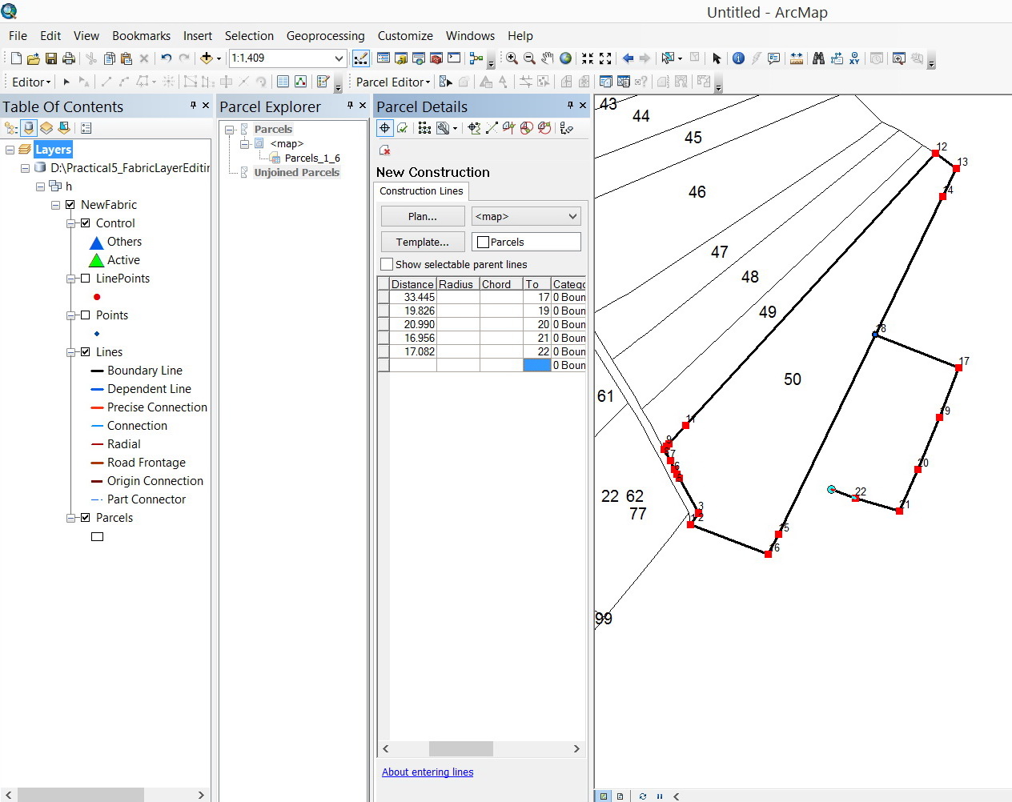The image size is (1012, 802).
Task: Select the Construction Lines tab
Action: pyautogui.click(x=421, y=191)
